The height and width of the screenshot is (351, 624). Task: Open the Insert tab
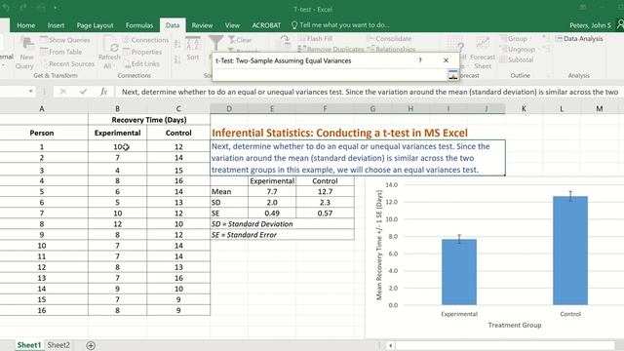pos(56,25)
